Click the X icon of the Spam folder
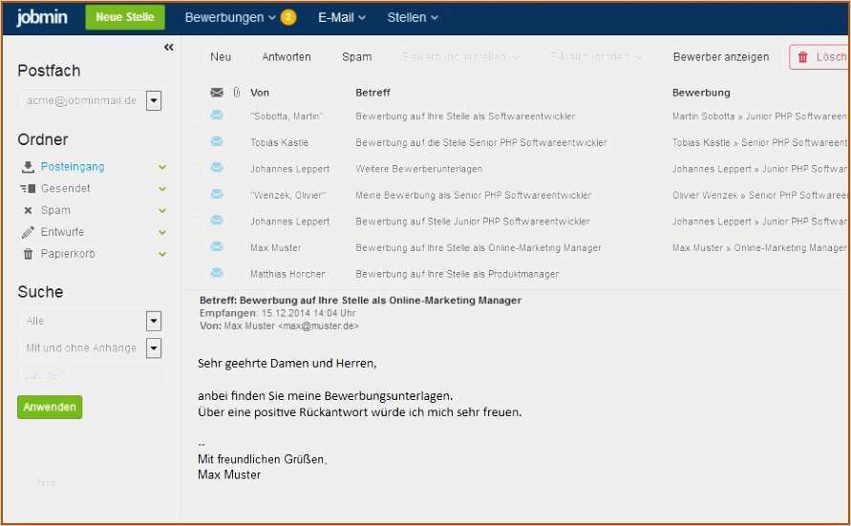Image resolution: width=851 pixels, height=526 pixels. [x=28, y=210]
